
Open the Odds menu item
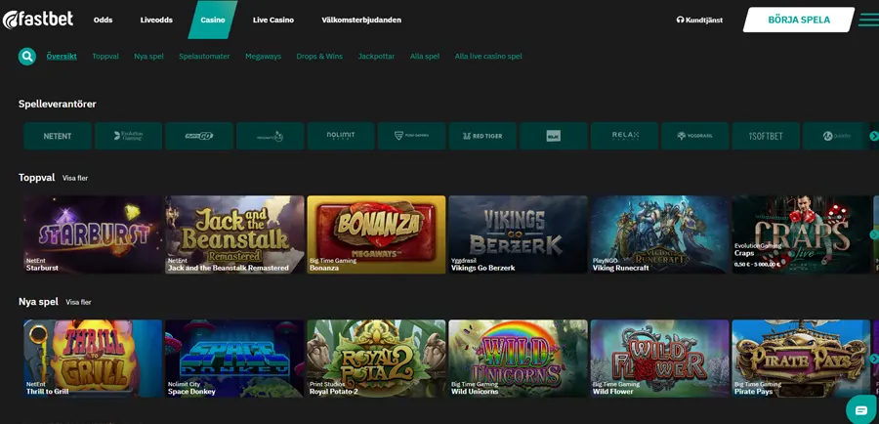click(x=104, y=20)
